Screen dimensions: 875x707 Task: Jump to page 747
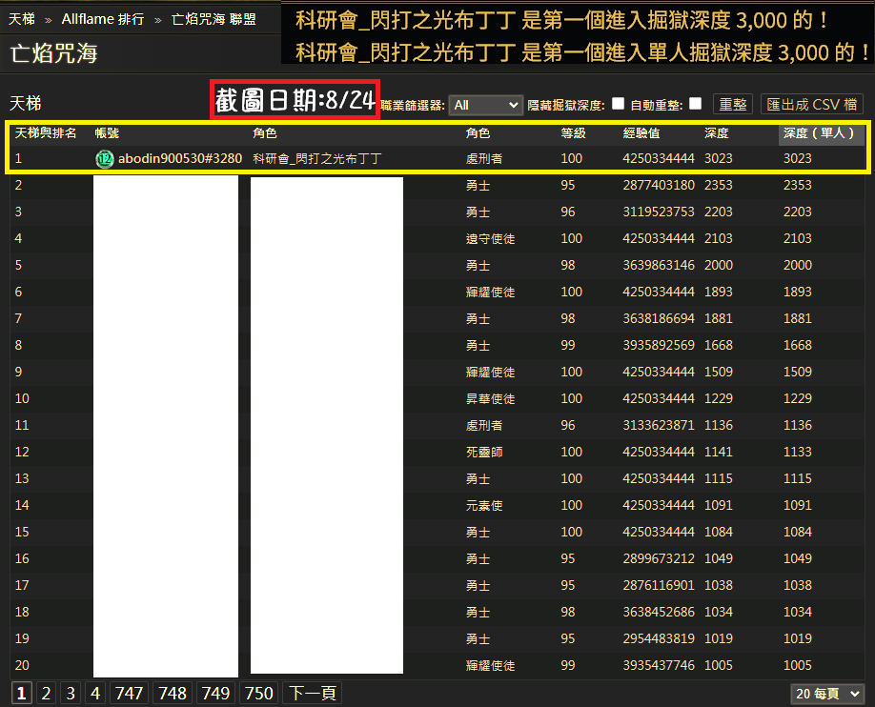pos(129,693)
